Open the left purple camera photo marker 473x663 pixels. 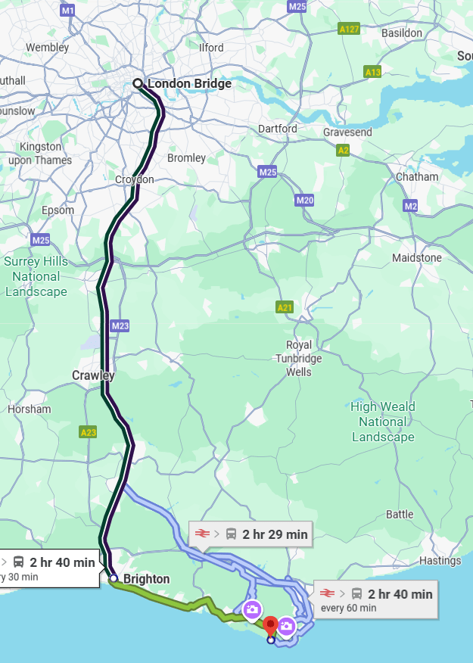pyautogui.click(x=252, y=611)
